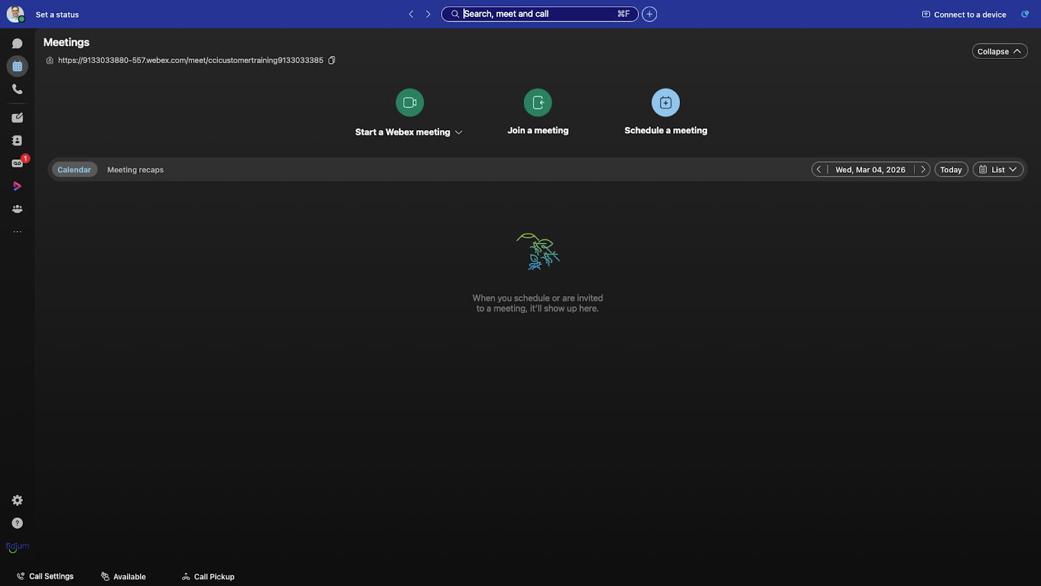The width and height of the screenshot is (1041, 586).
Task: Open the Messaging chat bubble icon
Action: pos(18,44)
